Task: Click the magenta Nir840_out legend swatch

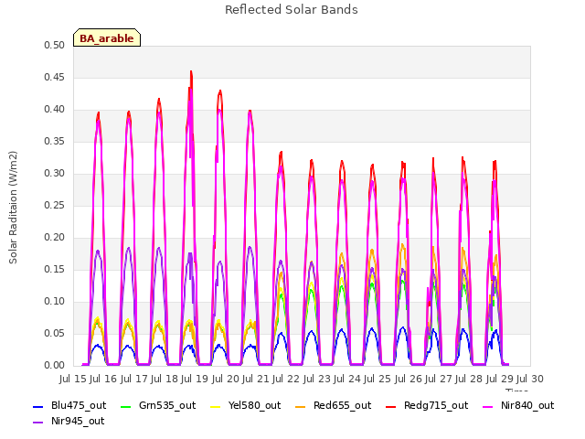Action: point(487,406)
